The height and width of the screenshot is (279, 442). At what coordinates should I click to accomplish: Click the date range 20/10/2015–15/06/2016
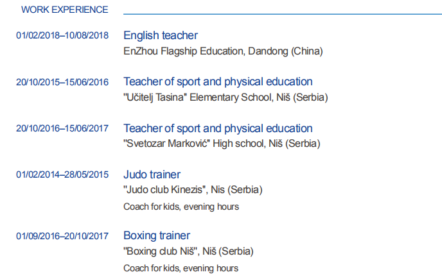[x=62, y=82]
